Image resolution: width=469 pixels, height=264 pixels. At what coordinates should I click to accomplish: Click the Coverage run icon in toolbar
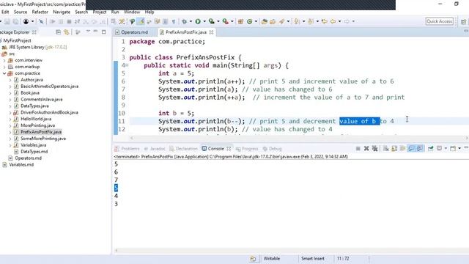pos(212,21)
